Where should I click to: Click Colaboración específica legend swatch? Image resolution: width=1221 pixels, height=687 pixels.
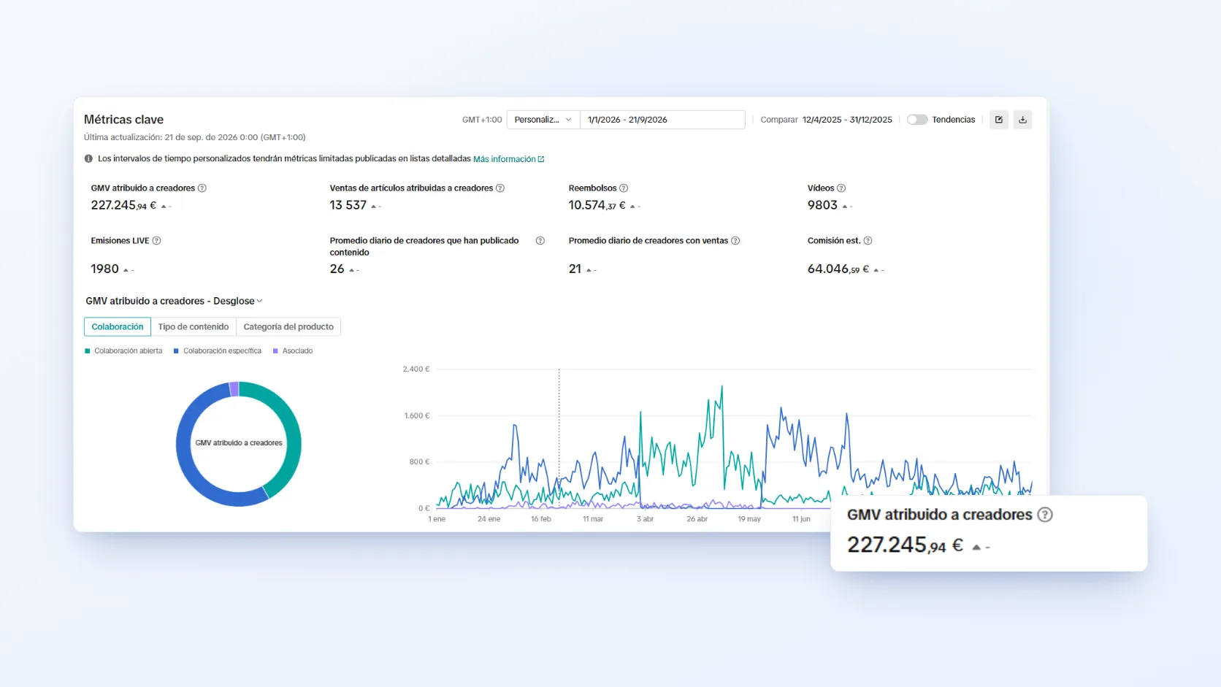coord(176,351)
